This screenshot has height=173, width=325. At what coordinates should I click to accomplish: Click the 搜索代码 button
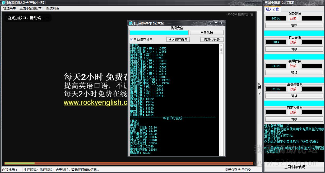click(206, 33)
